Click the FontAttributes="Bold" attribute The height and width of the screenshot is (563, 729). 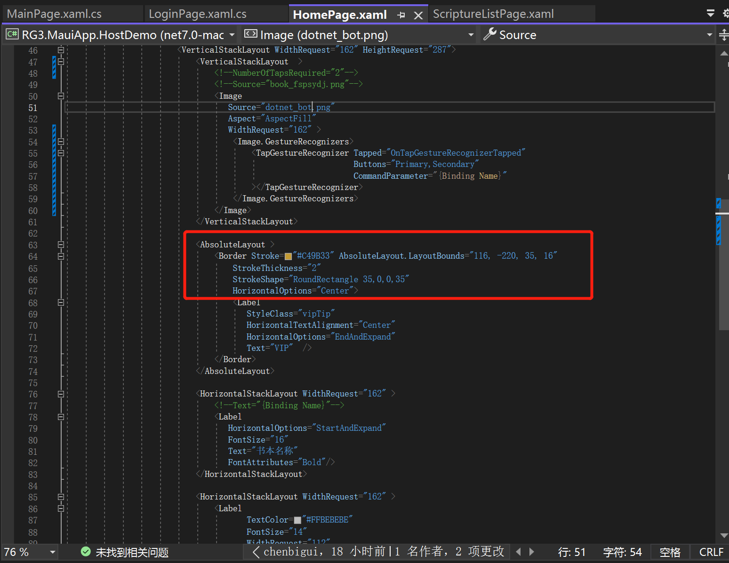(277, 462)
